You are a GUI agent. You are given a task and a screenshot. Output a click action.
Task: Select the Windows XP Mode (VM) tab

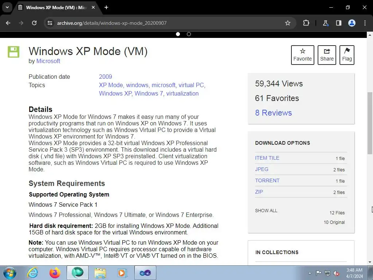click(x=56, y=7)
